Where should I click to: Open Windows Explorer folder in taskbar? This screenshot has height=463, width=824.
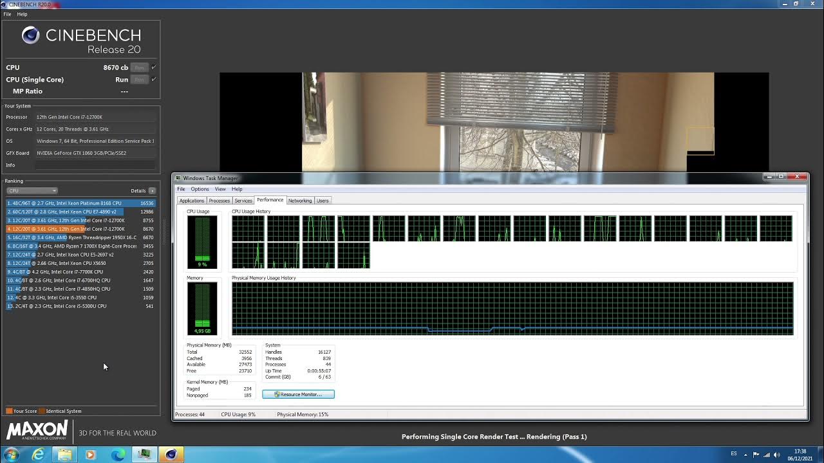tap(64, 455)
